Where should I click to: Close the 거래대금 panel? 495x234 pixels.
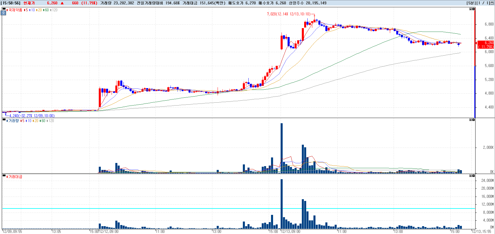coord(474,175)
